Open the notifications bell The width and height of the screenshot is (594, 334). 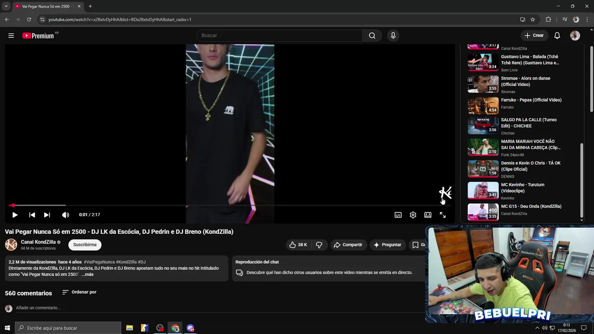(x=557, y=36)
